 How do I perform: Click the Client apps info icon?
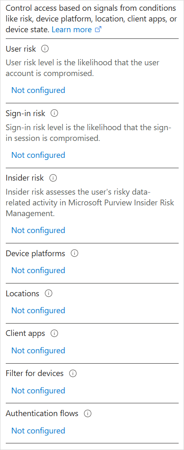[x=54, y=333]
